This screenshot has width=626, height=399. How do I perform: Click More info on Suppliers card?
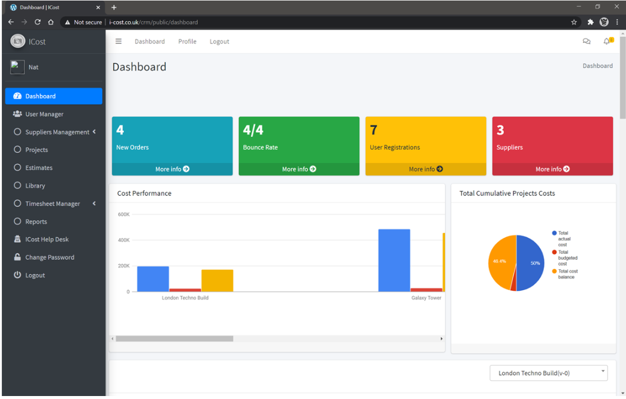tap(552, 169)
